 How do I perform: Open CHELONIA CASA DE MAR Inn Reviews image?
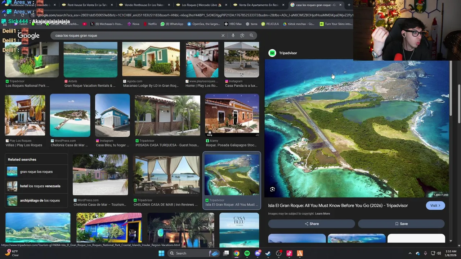167,175
